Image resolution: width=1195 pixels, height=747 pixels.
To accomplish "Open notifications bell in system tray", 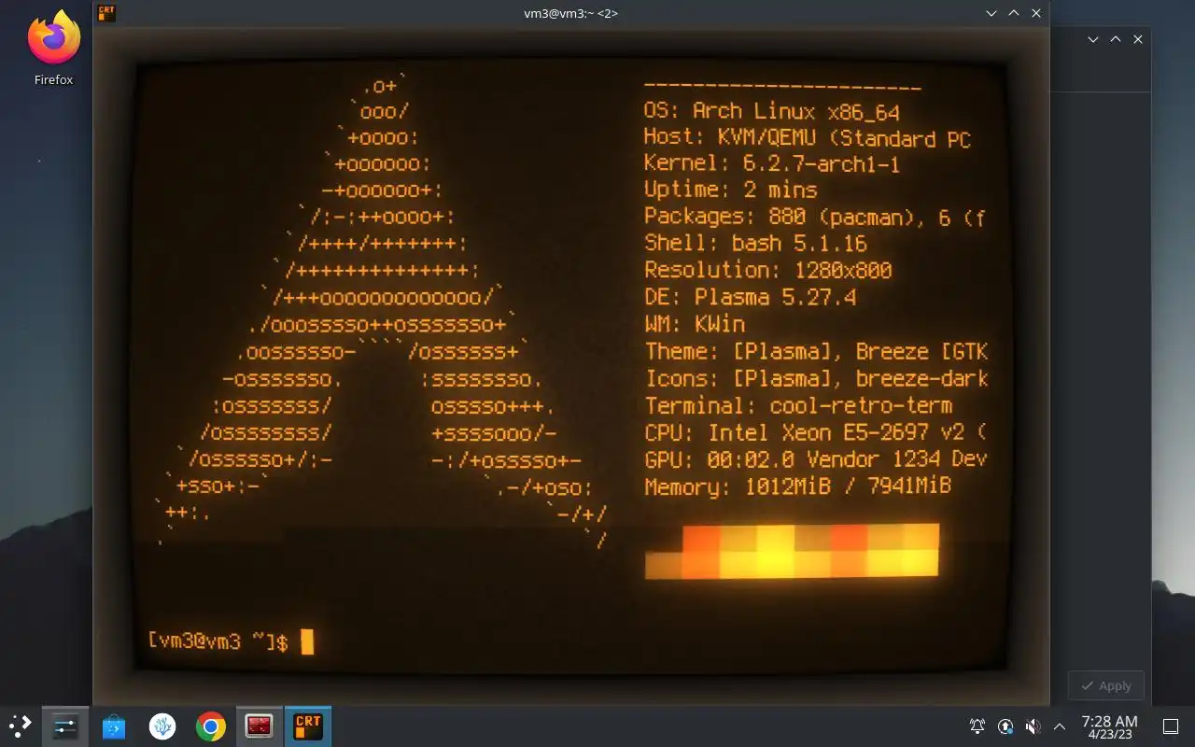I will pyautogui.click(x=977, y=726).
